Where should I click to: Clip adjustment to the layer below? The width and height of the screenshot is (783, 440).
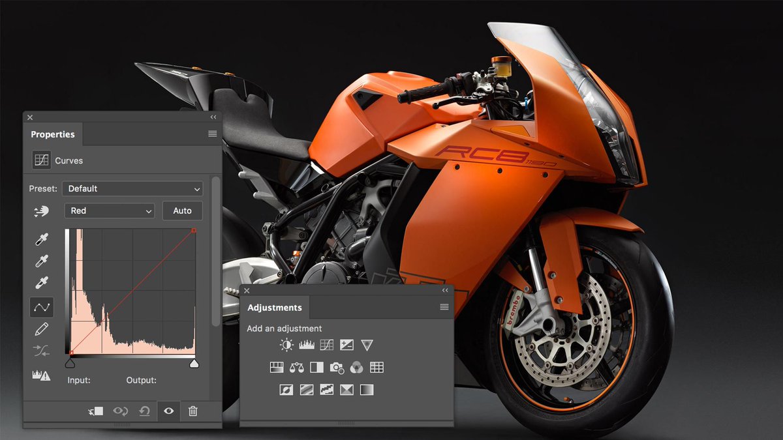coord(96,411)
